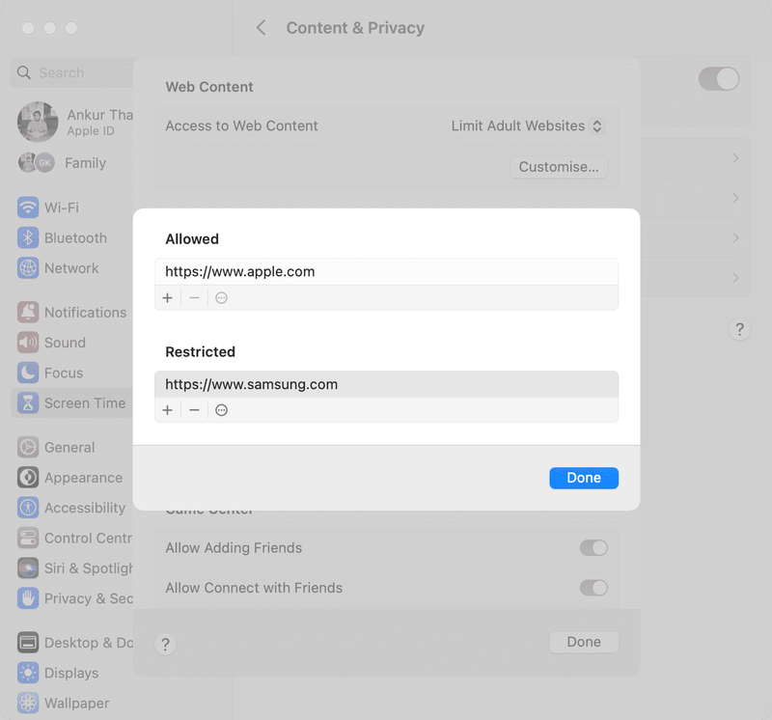
Task: Click the Control Centre icon
Action: click(28, 538)
